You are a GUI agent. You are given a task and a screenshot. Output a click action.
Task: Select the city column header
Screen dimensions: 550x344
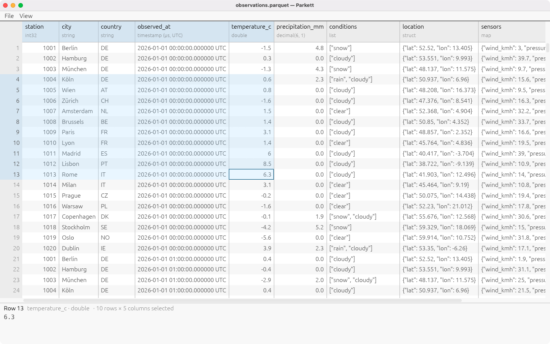(78, 31)
